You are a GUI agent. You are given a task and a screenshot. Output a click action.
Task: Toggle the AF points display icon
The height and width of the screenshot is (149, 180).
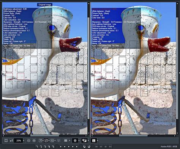coord(75,141)
